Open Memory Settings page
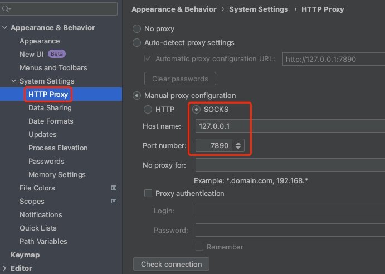Viewport: 385px width, 274px height. click(x=57, y=174)
